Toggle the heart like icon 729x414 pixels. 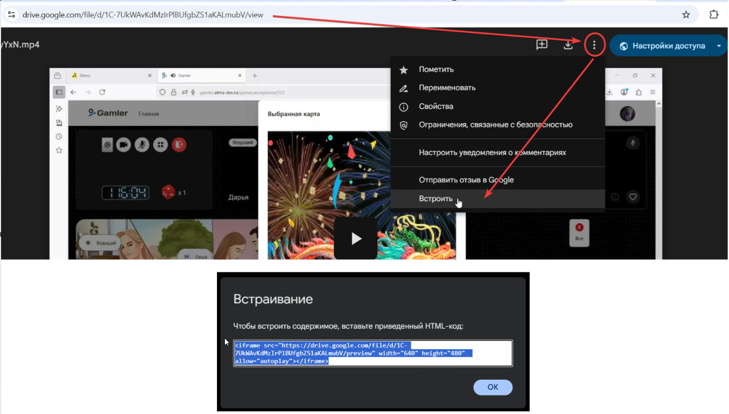pyautogui.click(x=633, y=197)
